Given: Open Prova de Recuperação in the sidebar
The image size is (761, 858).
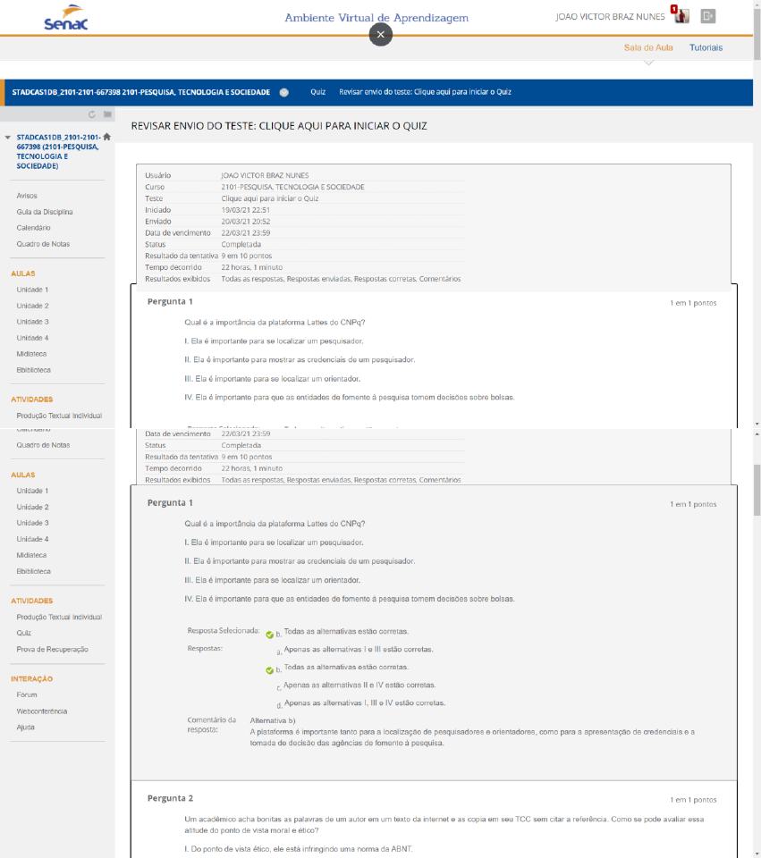Looking at the screenshot, I should pyautogui.click(x=52, y=649).
